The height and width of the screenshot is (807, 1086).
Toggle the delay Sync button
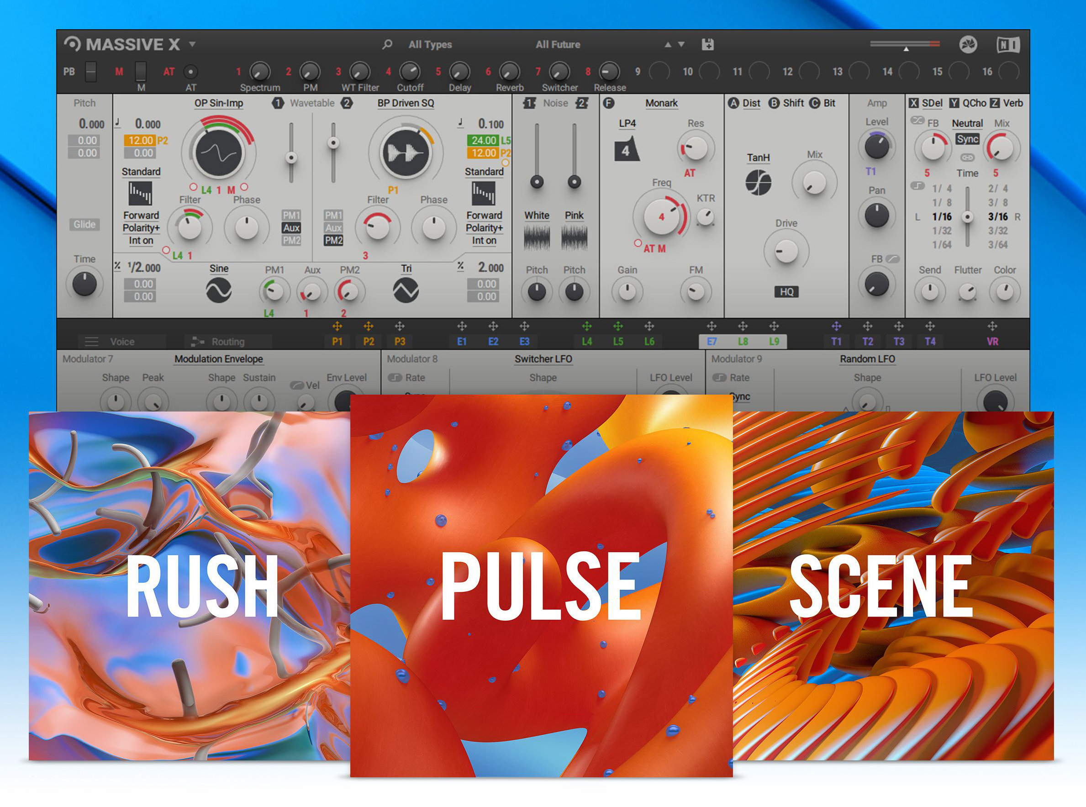coord(967,139)
